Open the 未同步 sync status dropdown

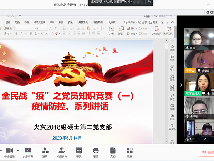pos(130,22)
